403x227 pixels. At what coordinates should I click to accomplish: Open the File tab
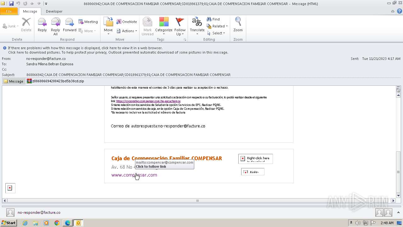tap(9, 11)
